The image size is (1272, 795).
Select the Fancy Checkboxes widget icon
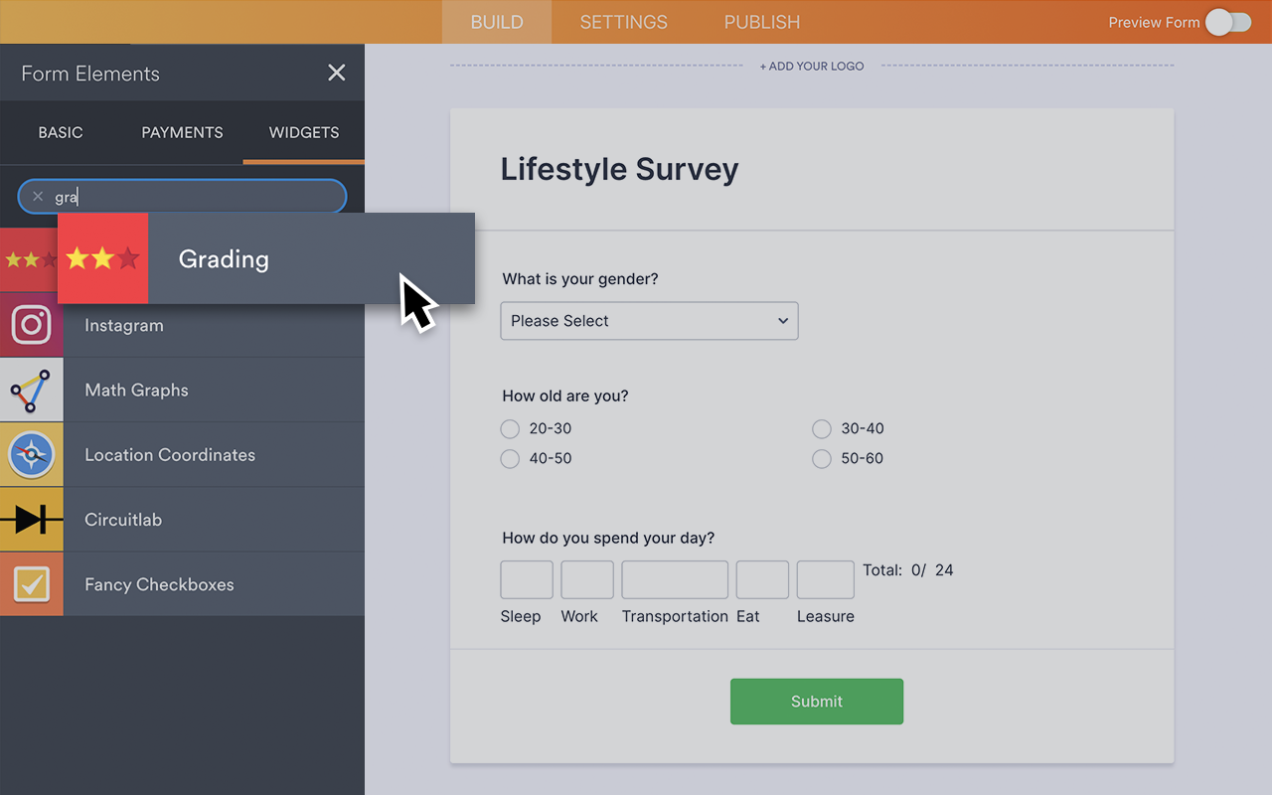tap(31, 584)
